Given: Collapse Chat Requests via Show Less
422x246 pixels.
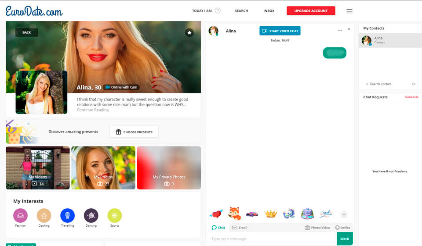Looking at the screenshot, I should [x=411, y=97].
